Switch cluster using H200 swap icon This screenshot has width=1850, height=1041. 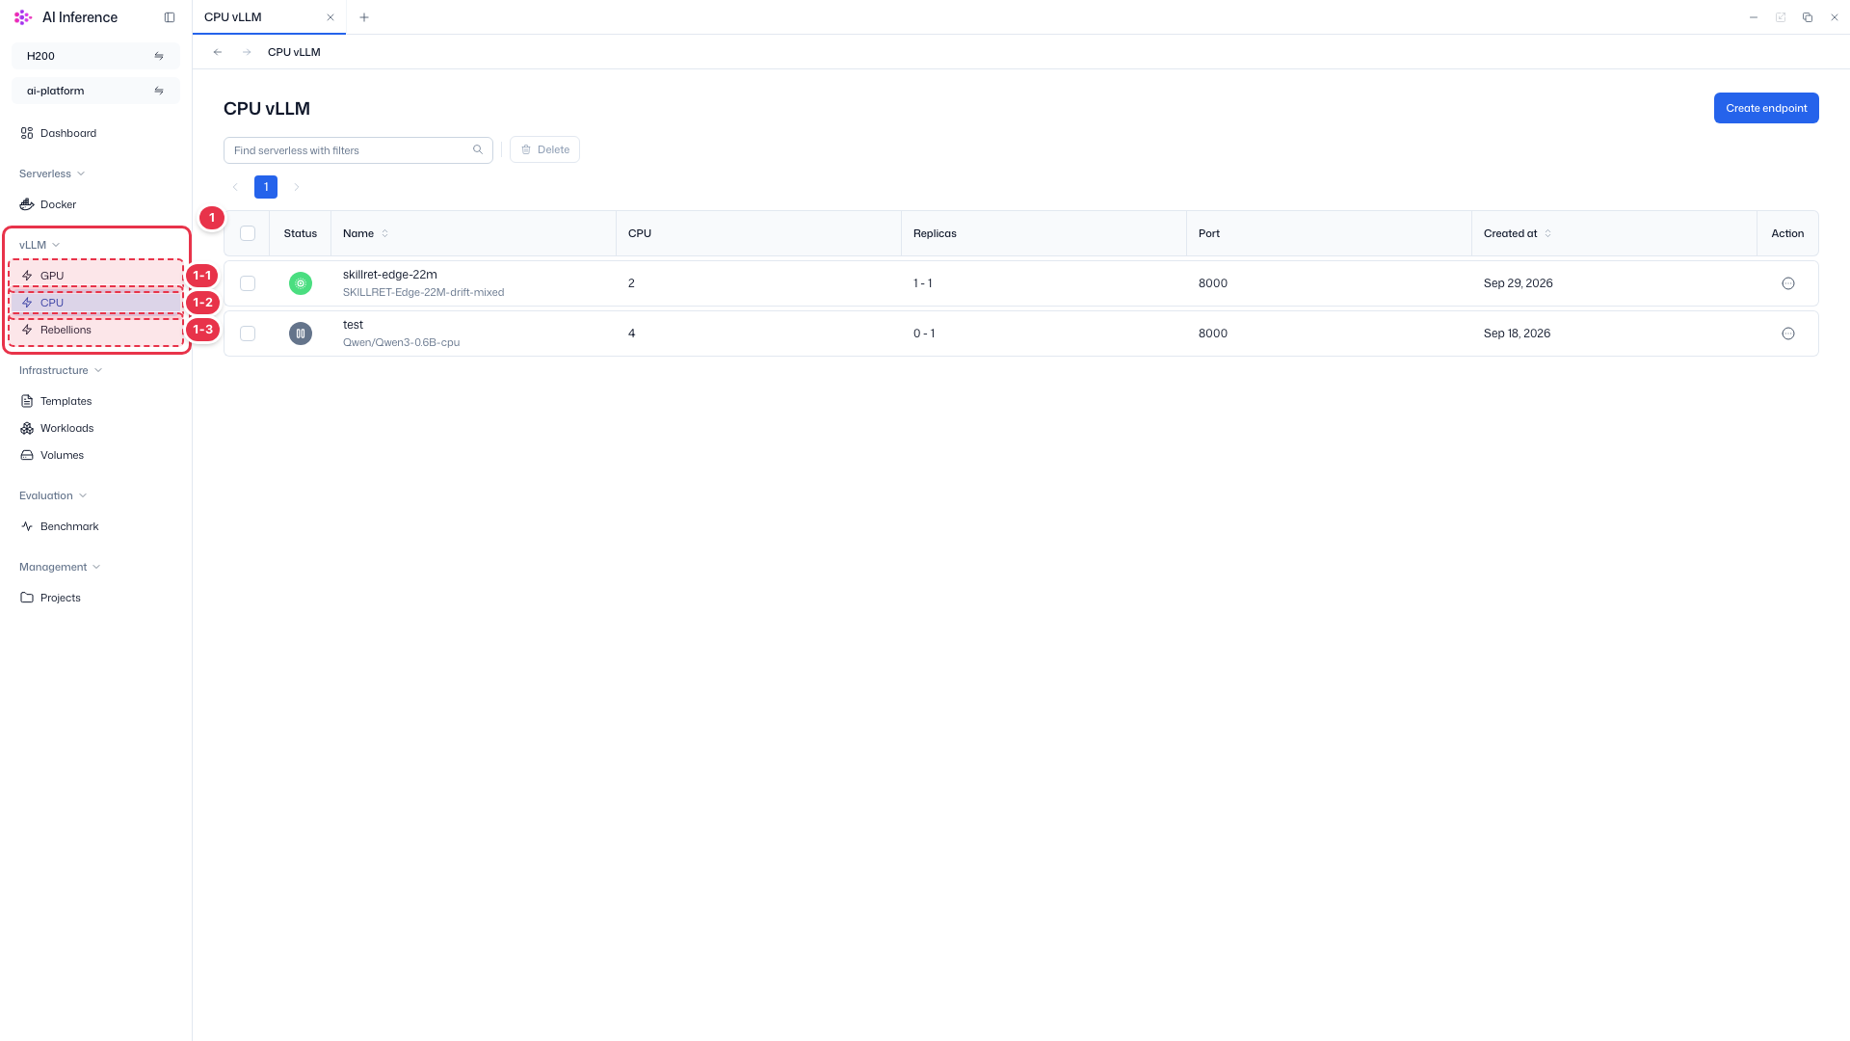point(159,56)
